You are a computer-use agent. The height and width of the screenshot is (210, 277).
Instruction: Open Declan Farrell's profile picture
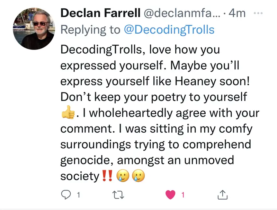click(34, 29)
